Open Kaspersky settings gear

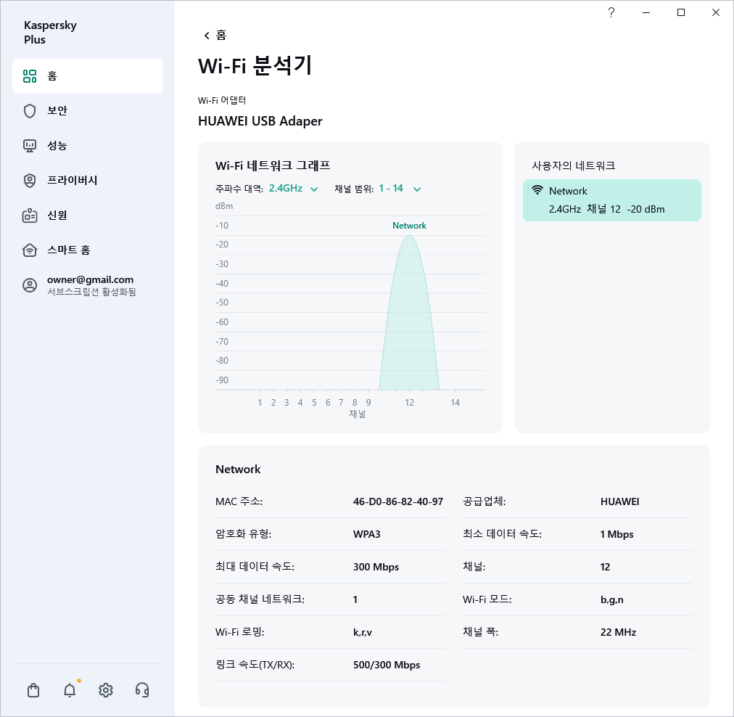point(105,690)
